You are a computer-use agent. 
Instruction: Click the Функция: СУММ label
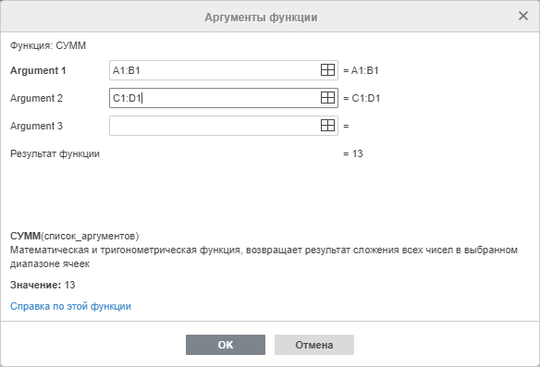pyautogui.click(x=48, y=45)
